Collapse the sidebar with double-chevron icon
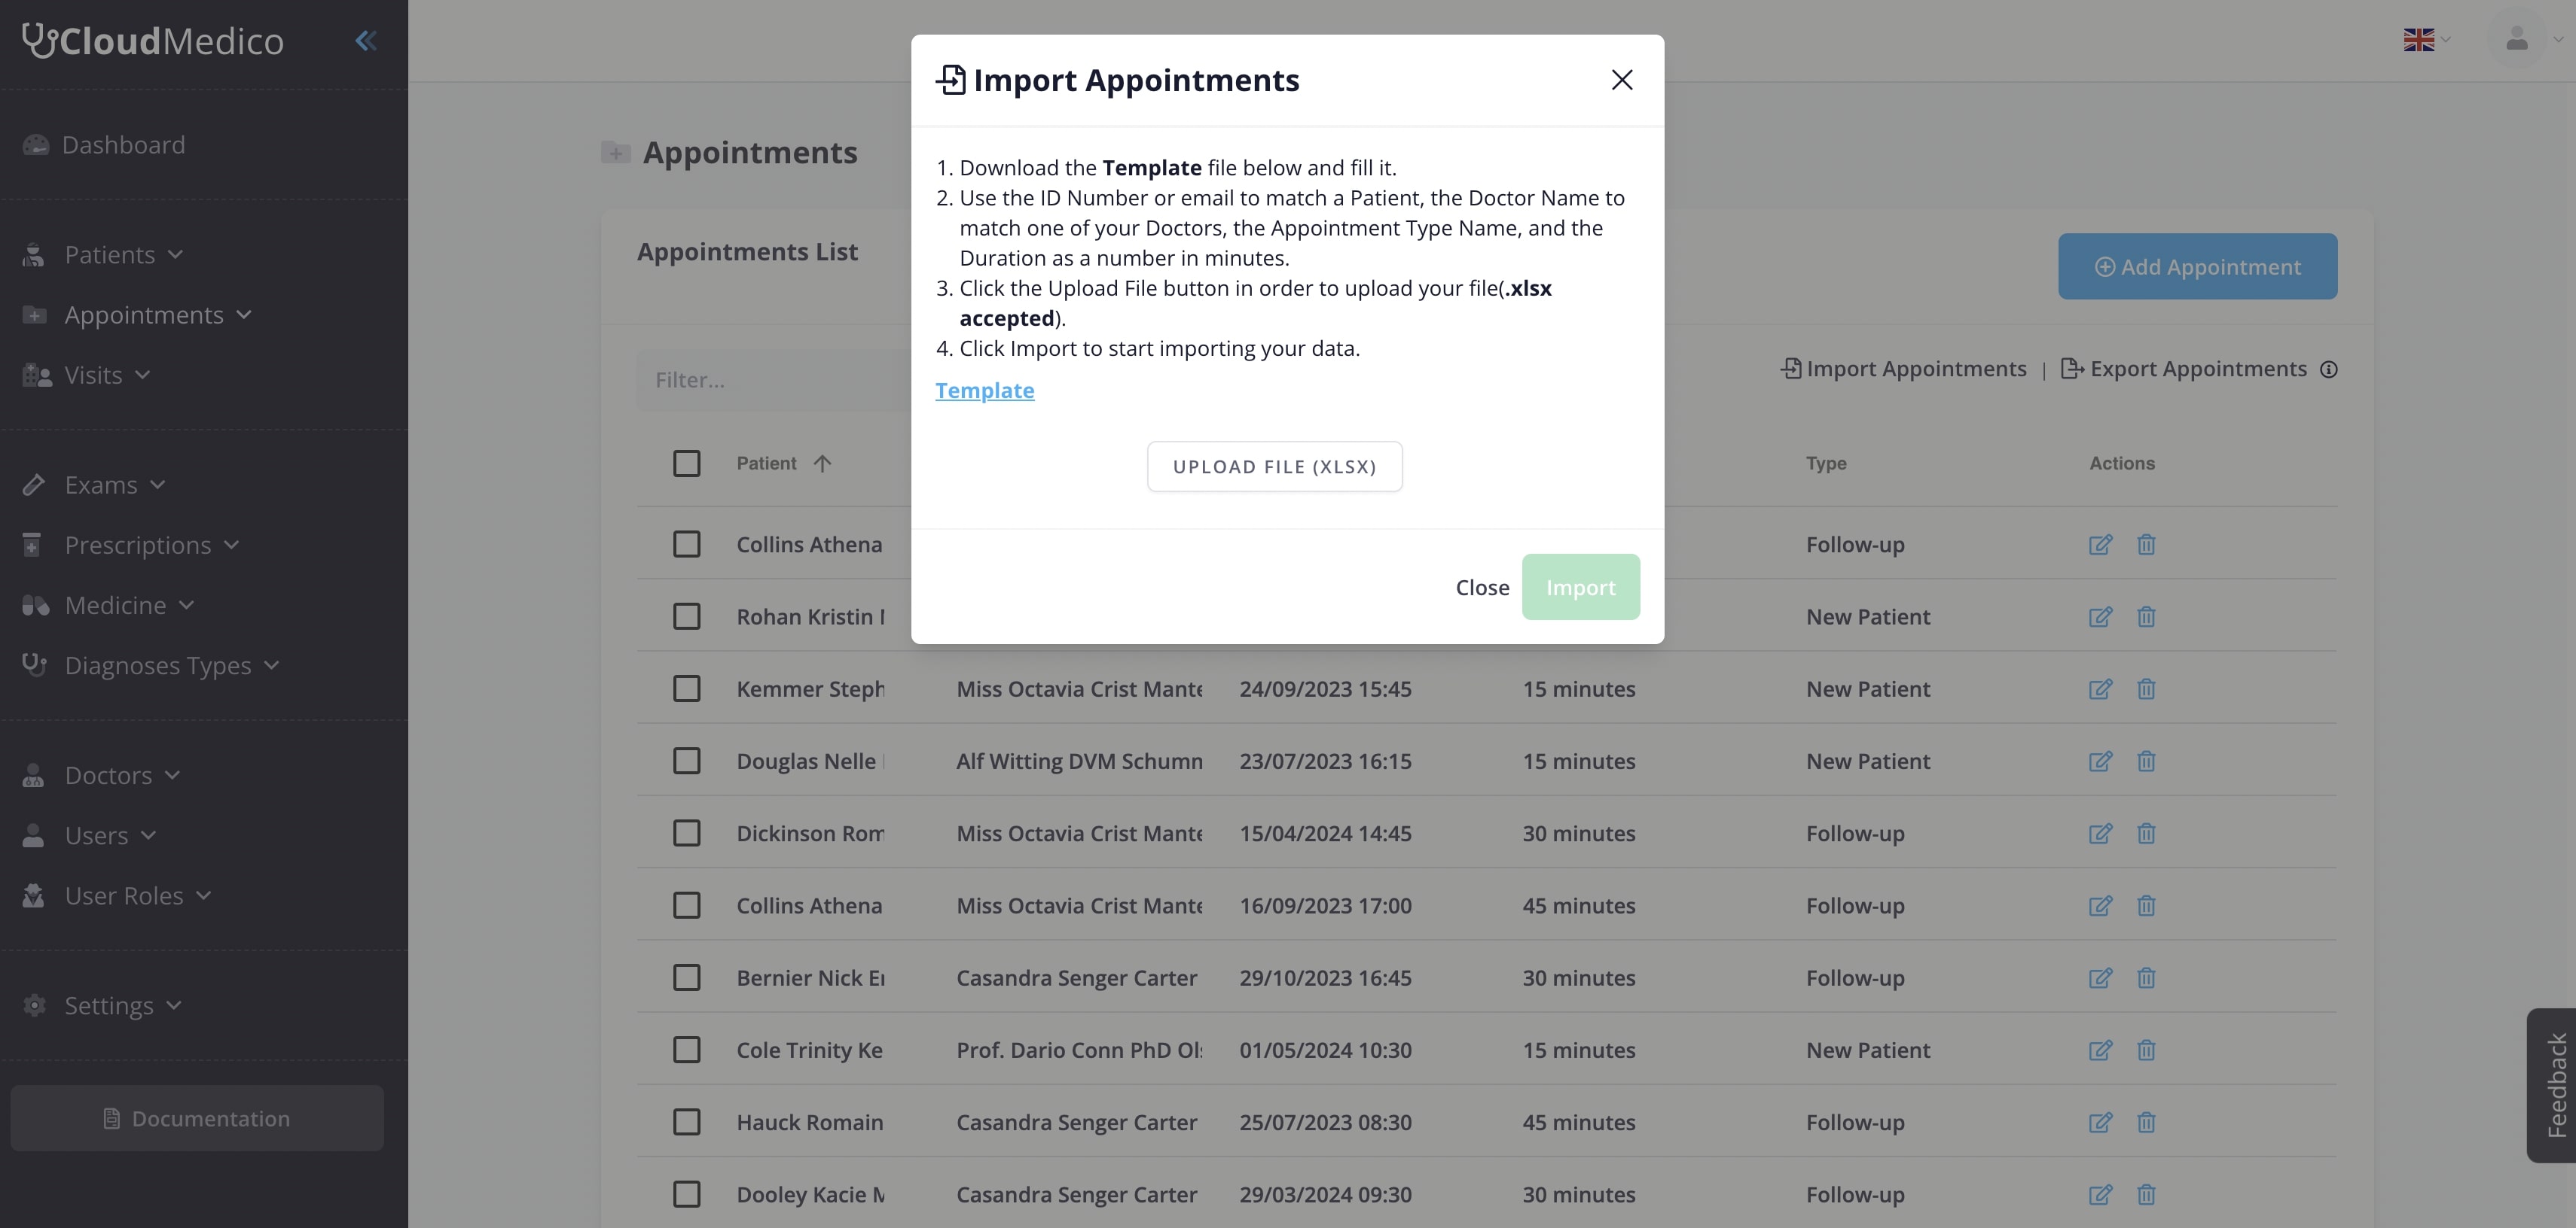The image size is (2576, 1228). click(x=366, y=41)
